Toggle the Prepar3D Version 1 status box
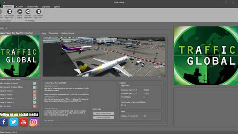Viewport: 238px width, 134px height. coord(35,91)
